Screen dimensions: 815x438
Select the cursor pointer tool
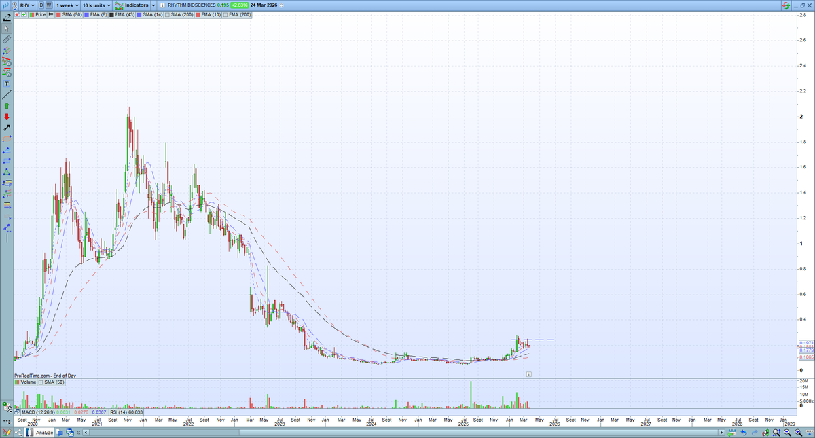click(7, 29)
